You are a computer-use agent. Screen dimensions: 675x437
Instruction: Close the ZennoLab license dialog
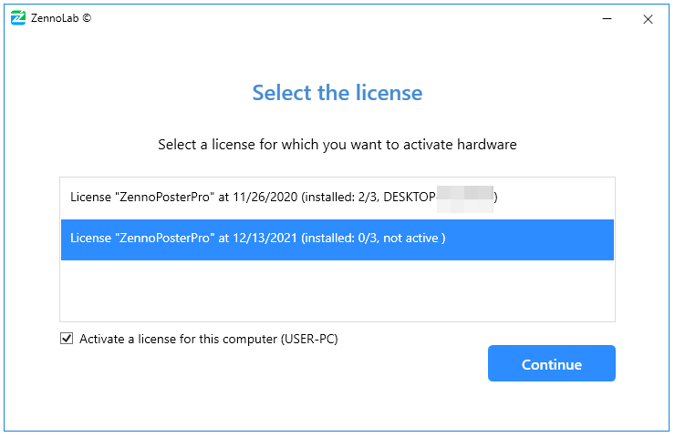tap(648, 18)
